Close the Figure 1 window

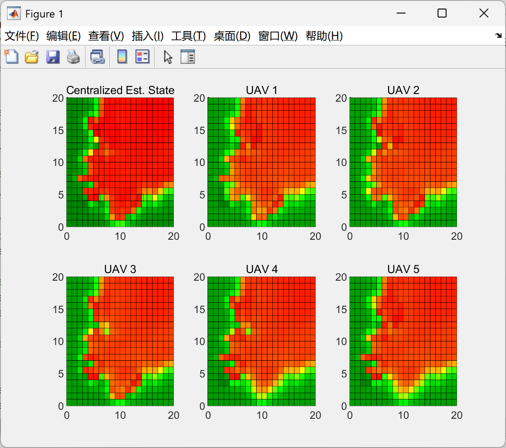point(484,13)
